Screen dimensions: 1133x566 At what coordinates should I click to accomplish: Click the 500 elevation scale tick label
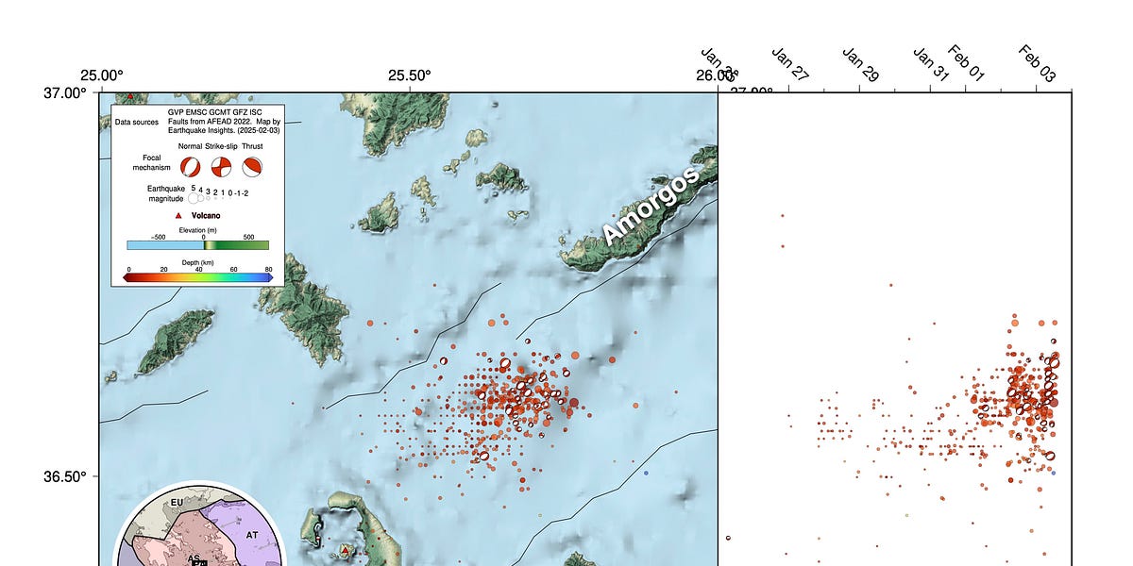click(248, 237)
